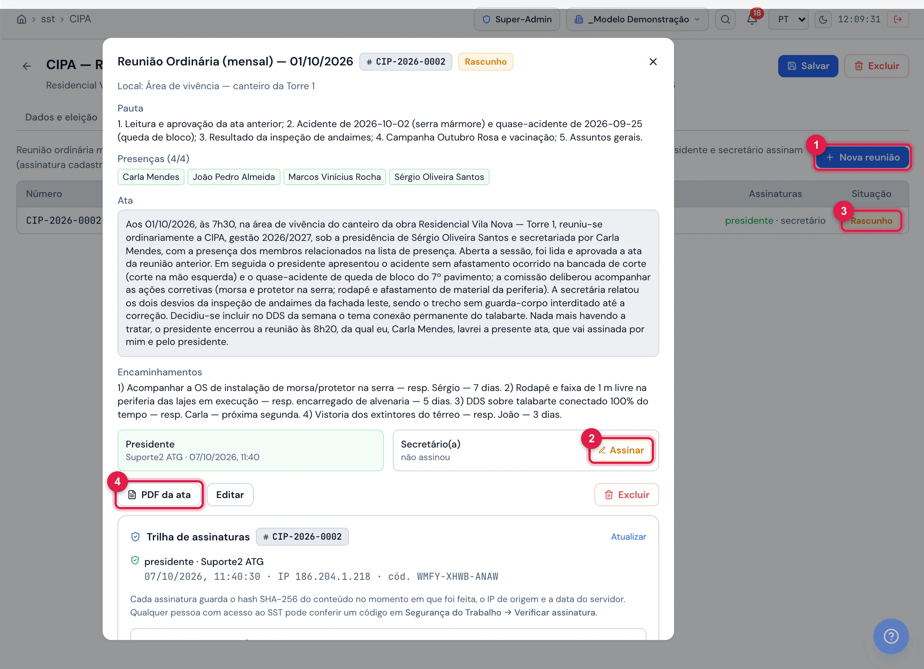Close the meeting dialog with X
Image resolution: width=924 pixels, height=669 pixels.
653,61
